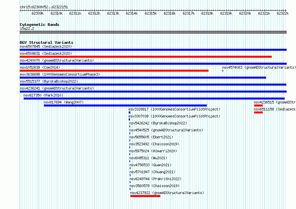Open nsv4236241 (gnomADStructuralVariants) label

pyautogui.click(x=57, y=88)
